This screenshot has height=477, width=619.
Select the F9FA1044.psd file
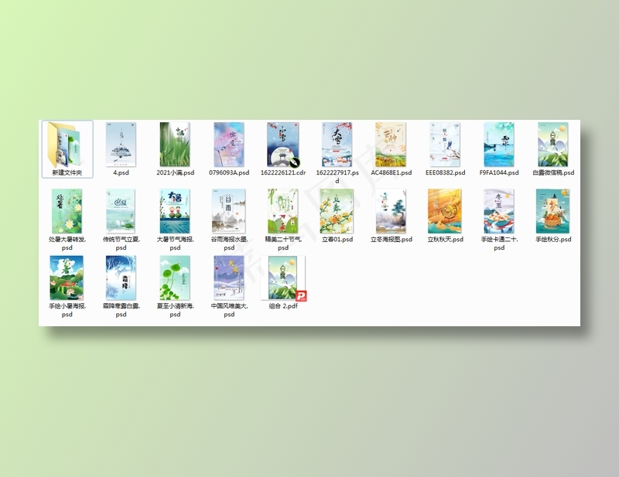coord(499,145)
